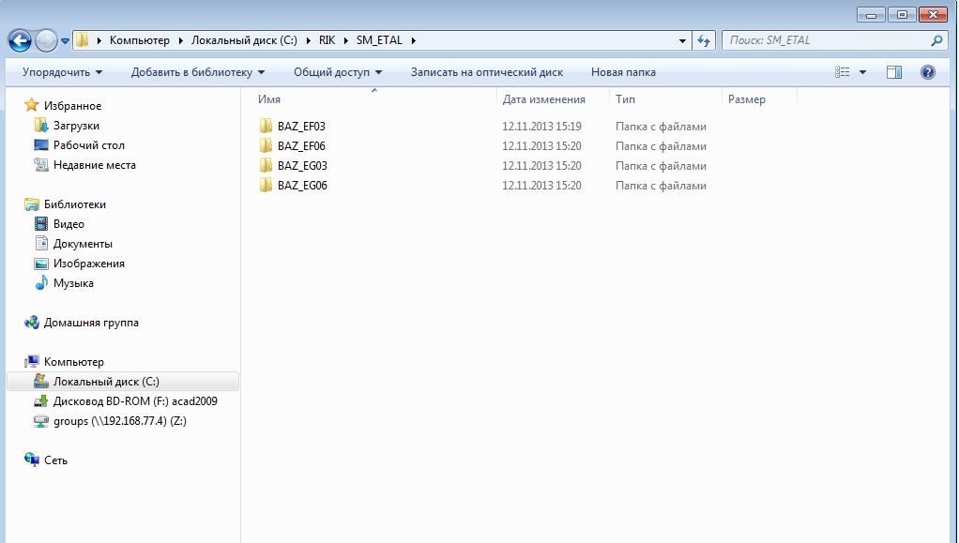Open the Help question mark icon
This screenshot has height=543, width=959.
[928, 72]
